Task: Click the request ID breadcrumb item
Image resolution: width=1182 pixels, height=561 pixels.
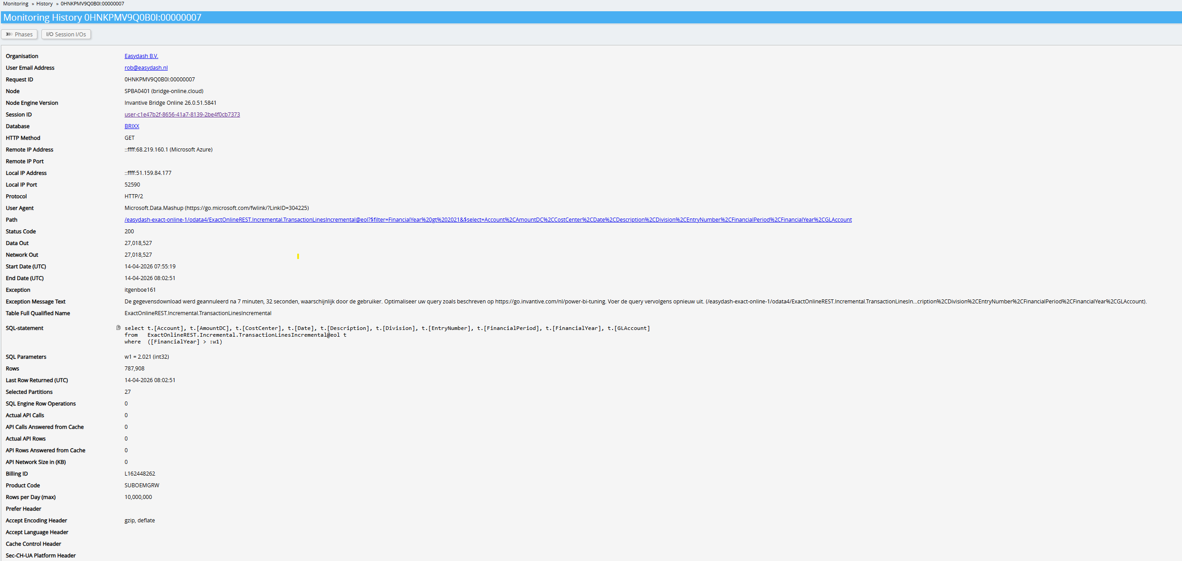Action: (x=92, y=4)
